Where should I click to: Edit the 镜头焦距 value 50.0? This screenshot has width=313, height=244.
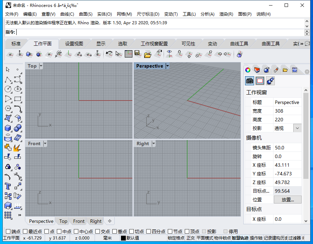(287, 148)
